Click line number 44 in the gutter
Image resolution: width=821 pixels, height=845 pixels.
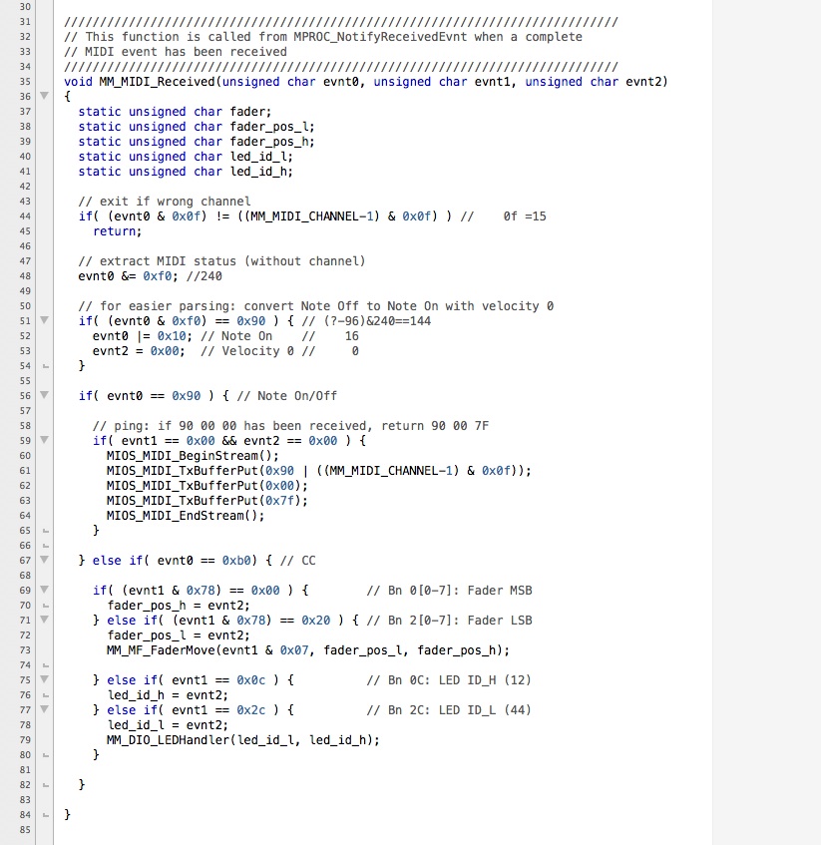[x=25, y=216]
